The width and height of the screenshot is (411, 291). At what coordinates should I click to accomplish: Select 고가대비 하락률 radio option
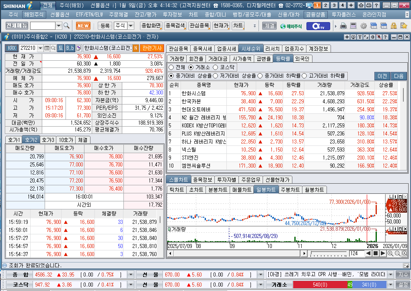tap(304, 76)
